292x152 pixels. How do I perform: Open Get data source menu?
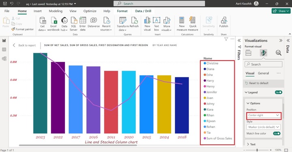(42, 24)
